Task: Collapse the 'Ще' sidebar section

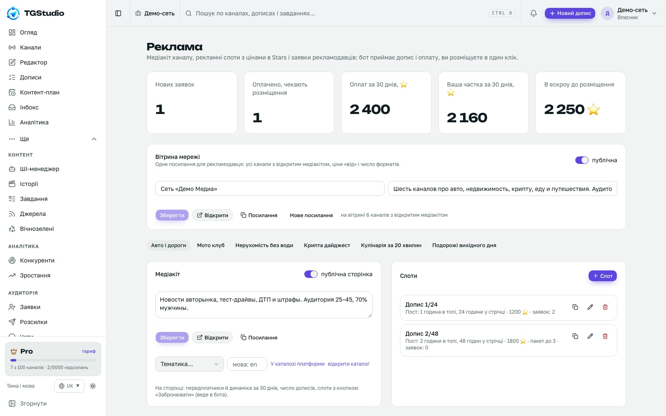Action: pyautogui.click(x=53, y=139)
